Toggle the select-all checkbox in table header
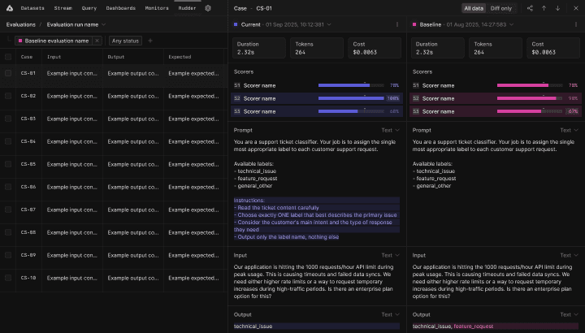This screenshot has height=333, width=585. tap(8, 57)
